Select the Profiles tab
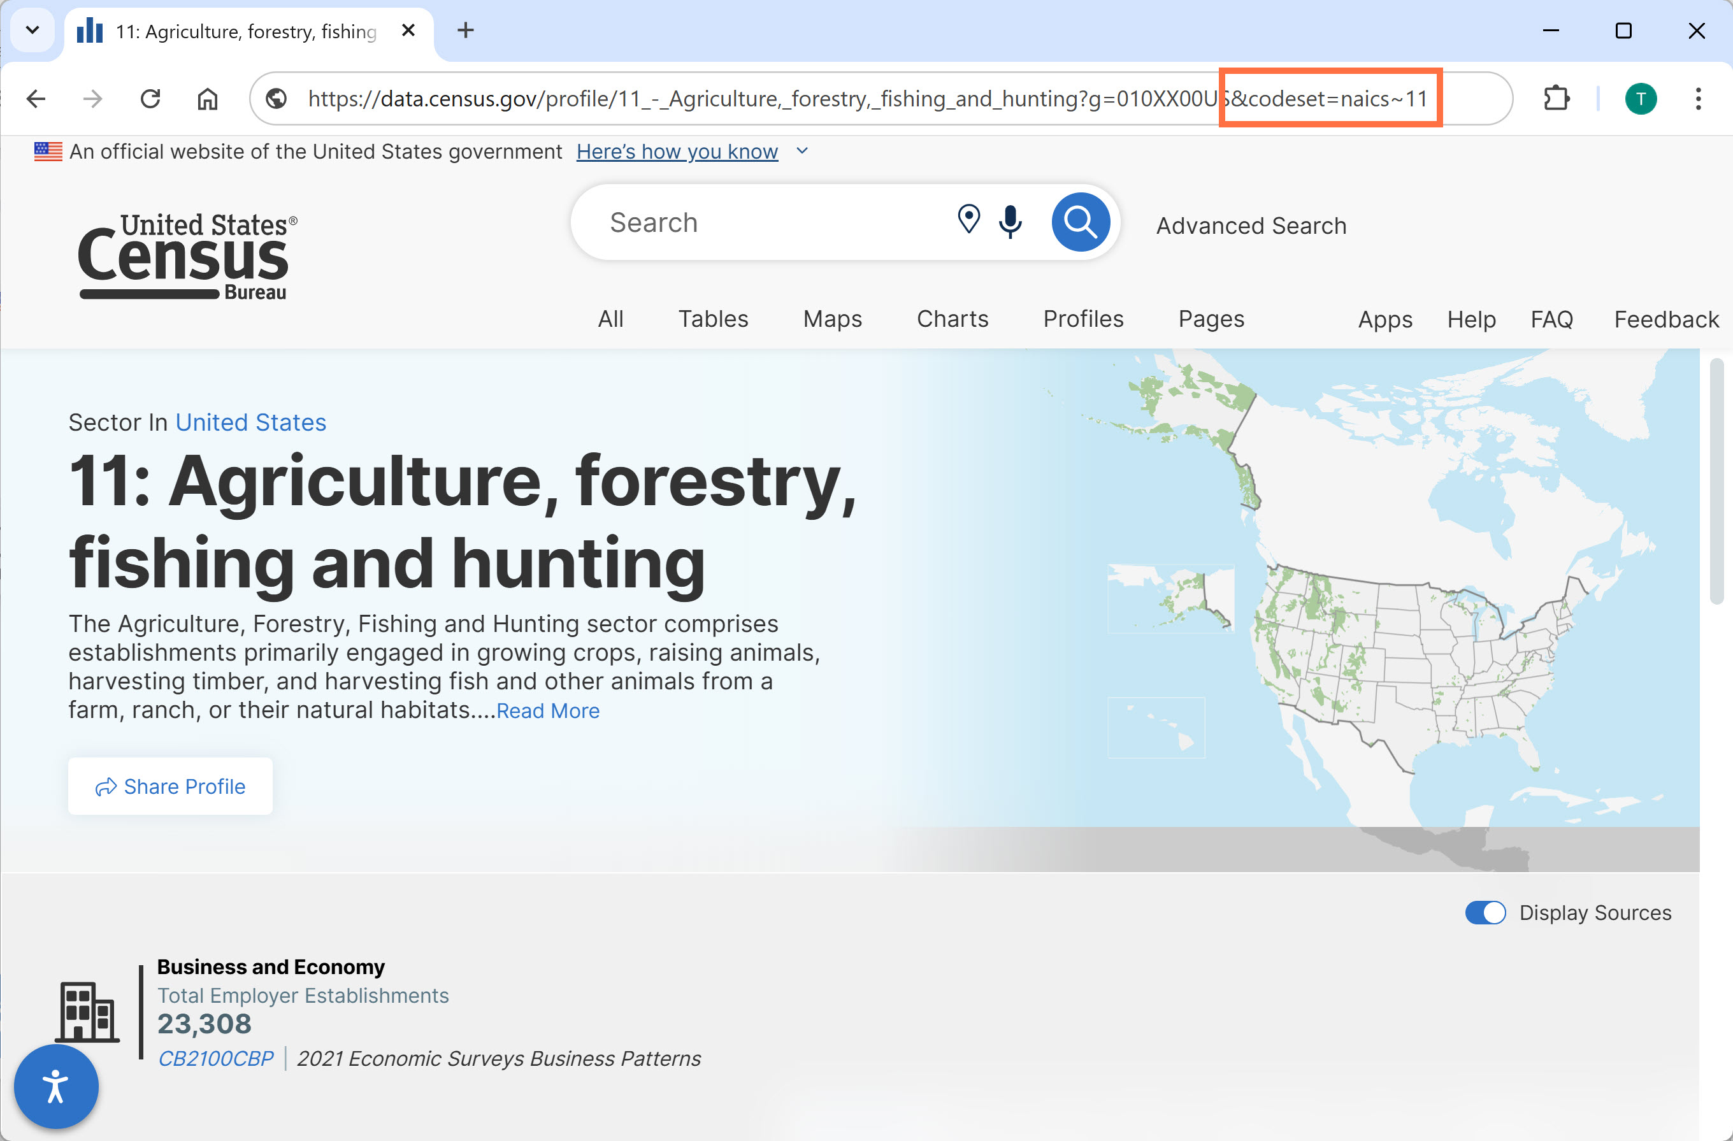 [x=1082, y=319]
